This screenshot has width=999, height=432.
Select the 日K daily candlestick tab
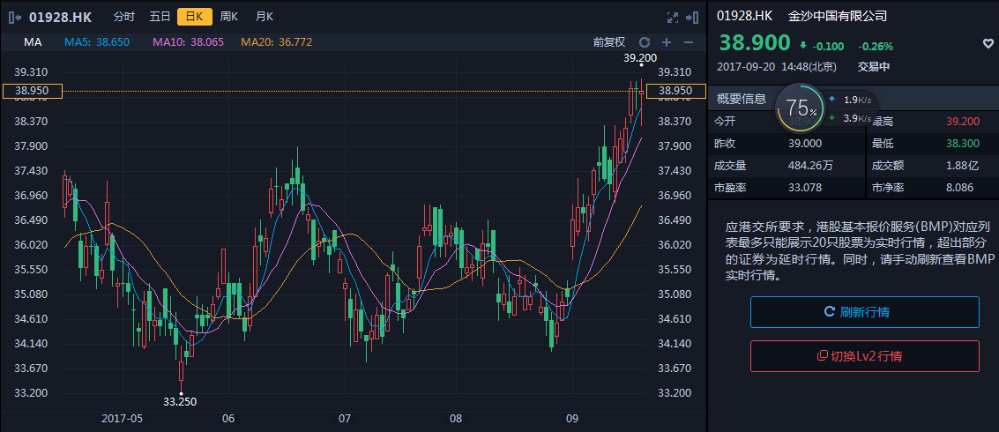(194, 17)
